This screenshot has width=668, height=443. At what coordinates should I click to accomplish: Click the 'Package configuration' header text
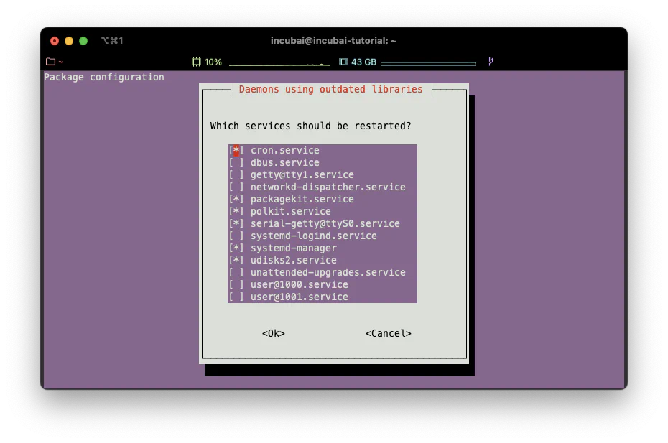tap(104, 77)
